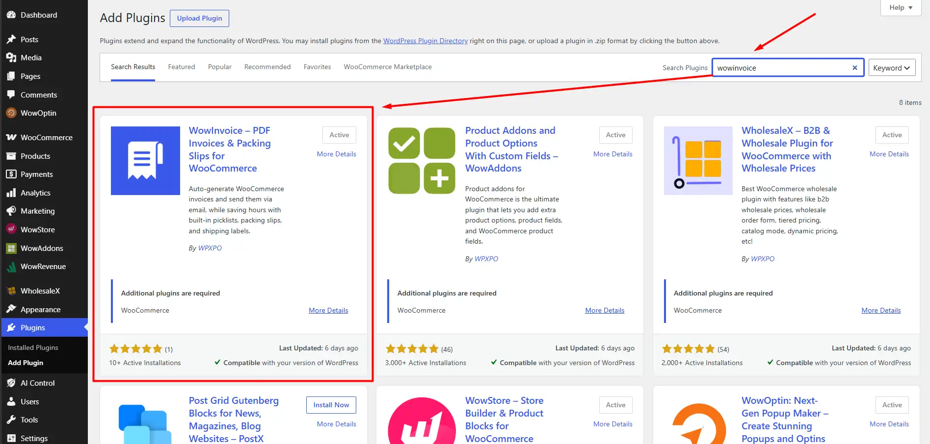930x444 pixels.
Task: Open the WholesaleX plugin title link
Action: coord(787,149)
